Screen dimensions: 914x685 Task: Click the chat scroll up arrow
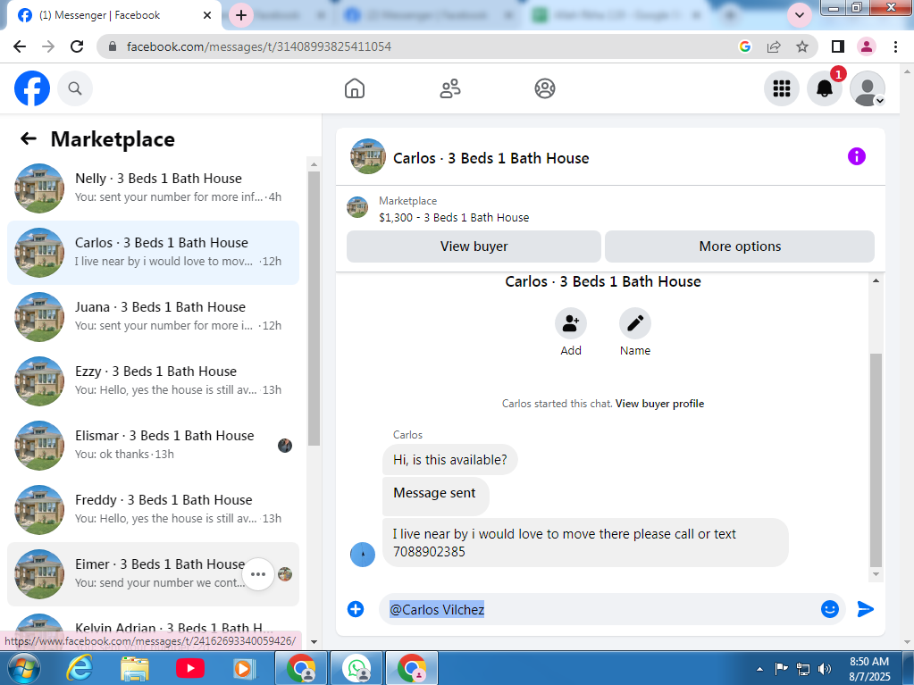(x=876, y=280)
